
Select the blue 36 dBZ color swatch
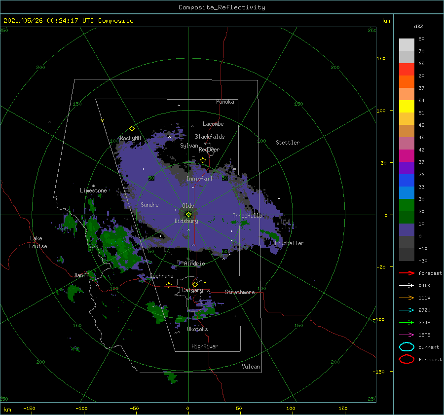click(407, 180)
